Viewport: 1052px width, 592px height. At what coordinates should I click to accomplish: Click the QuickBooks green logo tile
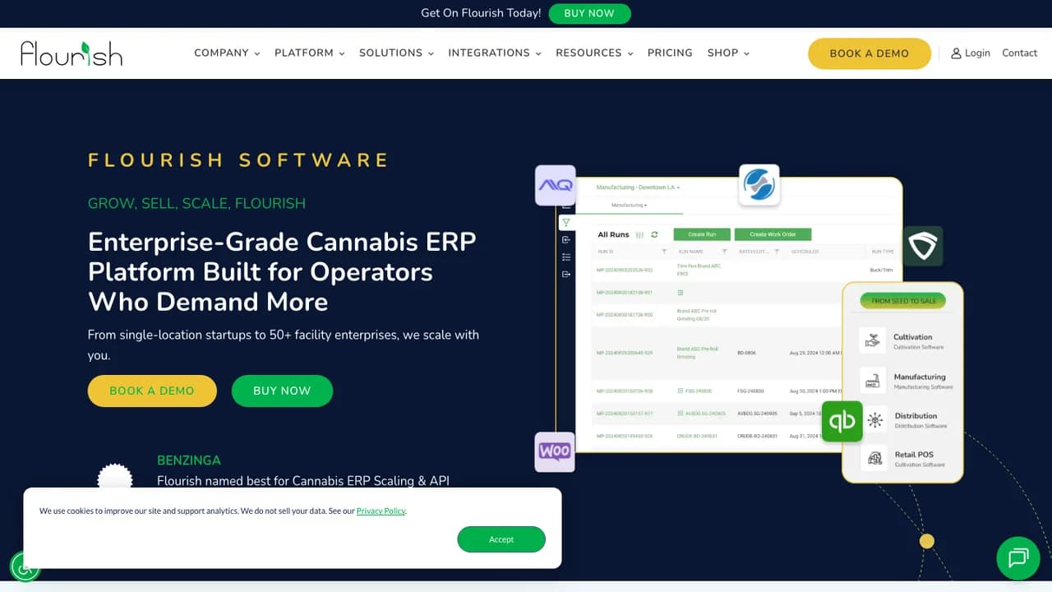tap(842, 421)
